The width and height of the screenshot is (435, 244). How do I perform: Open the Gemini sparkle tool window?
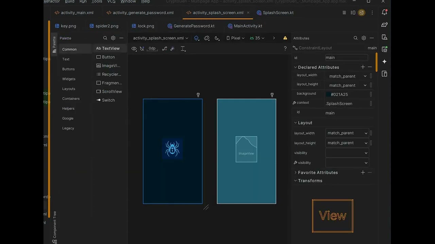[x=385, y=61]
